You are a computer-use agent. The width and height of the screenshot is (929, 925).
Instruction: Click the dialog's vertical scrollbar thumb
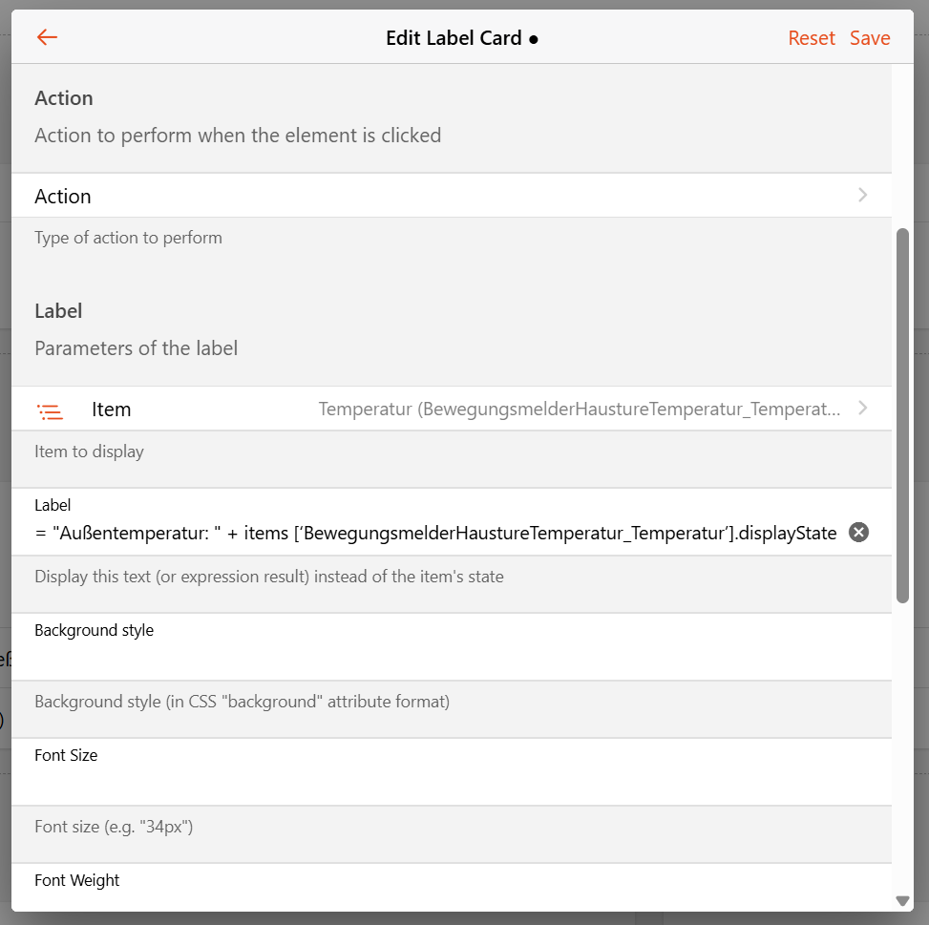coord(902,415)
